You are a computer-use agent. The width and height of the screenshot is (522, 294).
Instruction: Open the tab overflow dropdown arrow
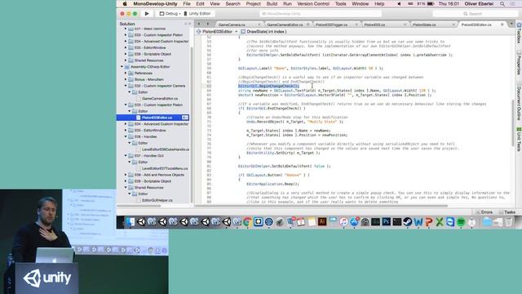coord(511,24)
